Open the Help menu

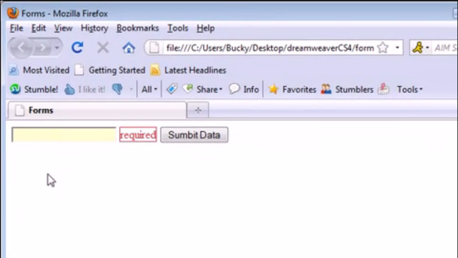click(x=206, y=28)
